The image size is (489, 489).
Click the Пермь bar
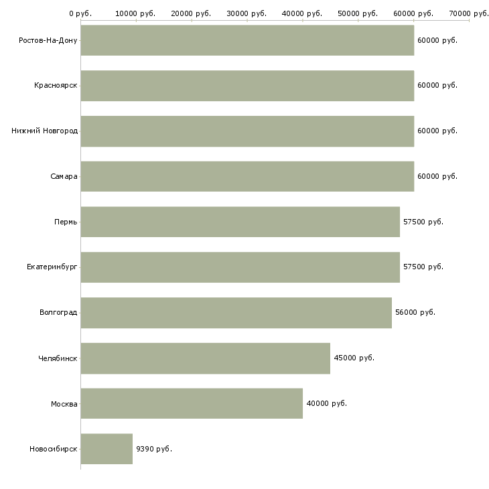pos(240,222)
